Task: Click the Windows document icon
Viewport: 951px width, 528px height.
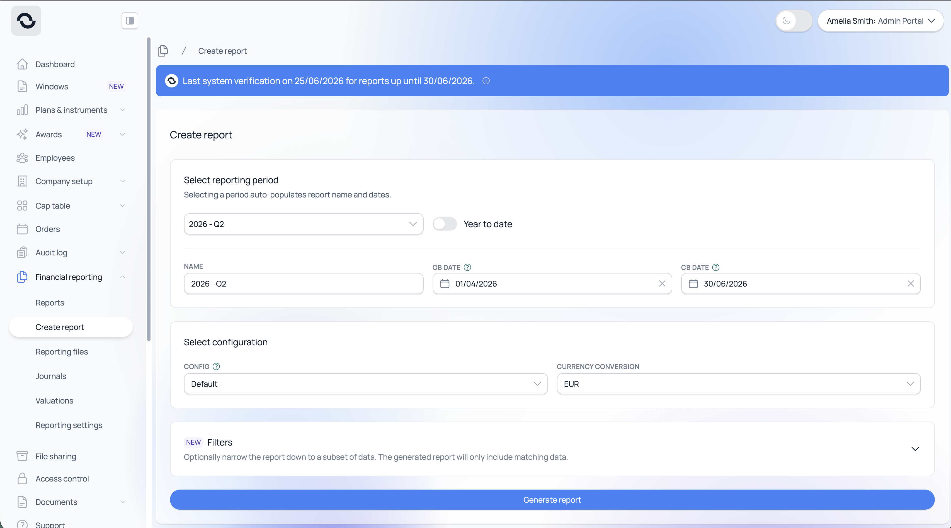Action: (x=22, y=86)
